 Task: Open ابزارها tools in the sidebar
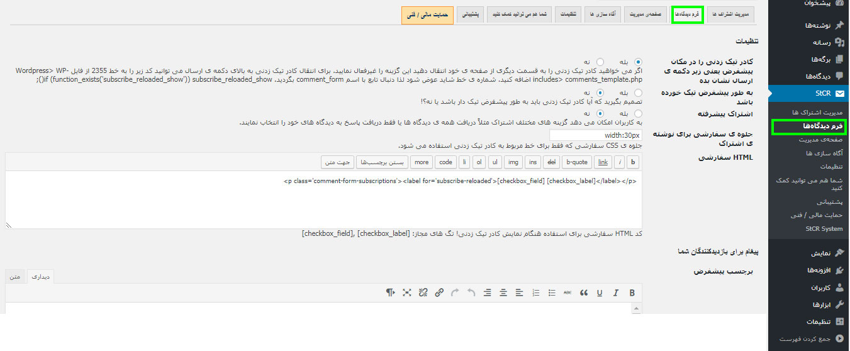(x=808, y=304)
